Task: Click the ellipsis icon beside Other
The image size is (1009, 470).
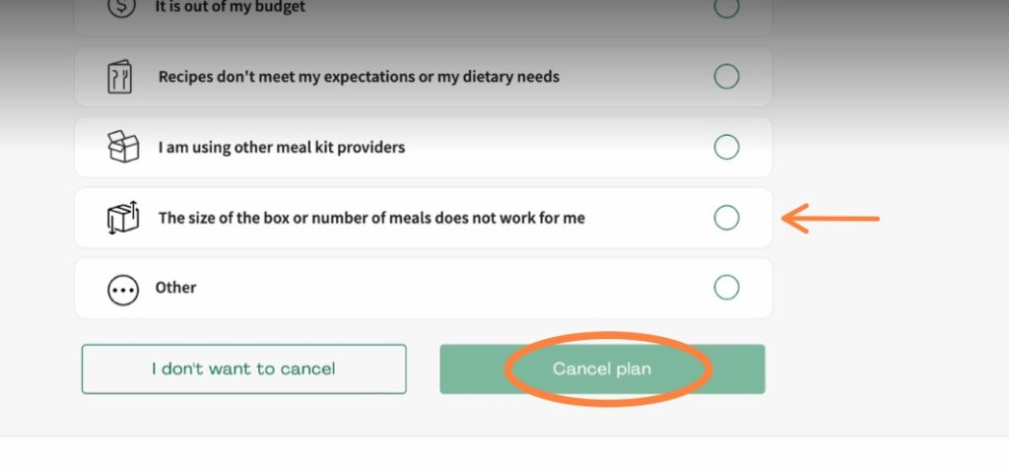Action: pyautogui.click(x=122, y=289)
